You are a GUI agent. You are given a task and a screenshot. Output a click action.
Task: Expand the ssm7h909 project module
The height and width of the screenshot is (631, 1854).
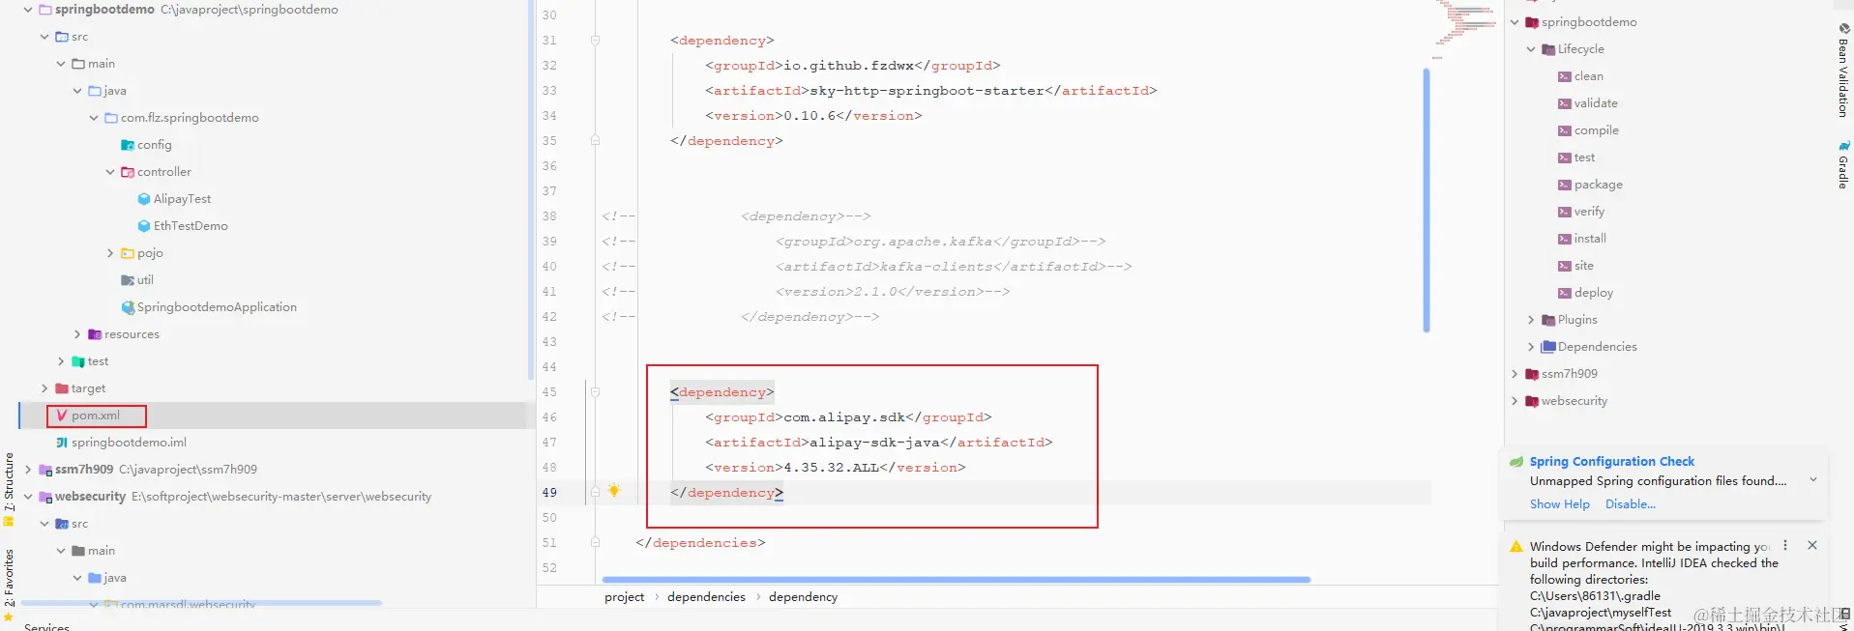pyautogui.click(x=28, y=470)
